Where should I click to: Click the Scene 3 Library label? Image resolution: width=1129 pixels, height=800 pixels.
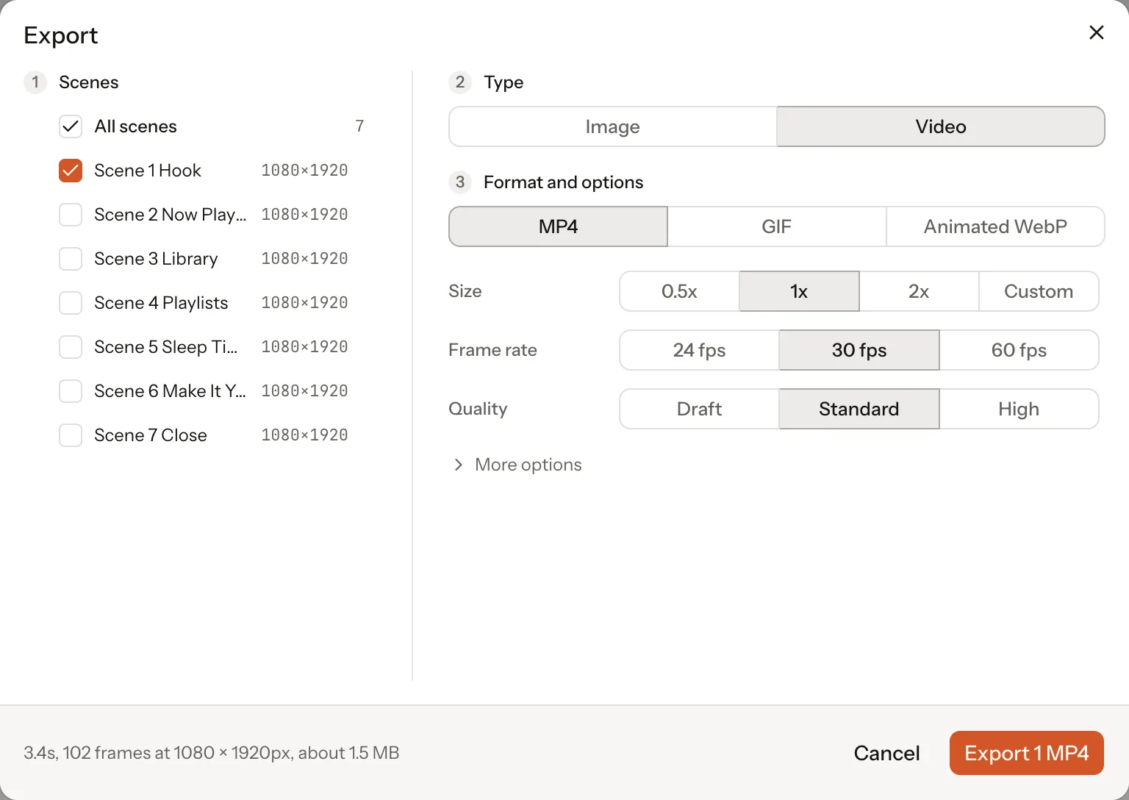point(156,259)
